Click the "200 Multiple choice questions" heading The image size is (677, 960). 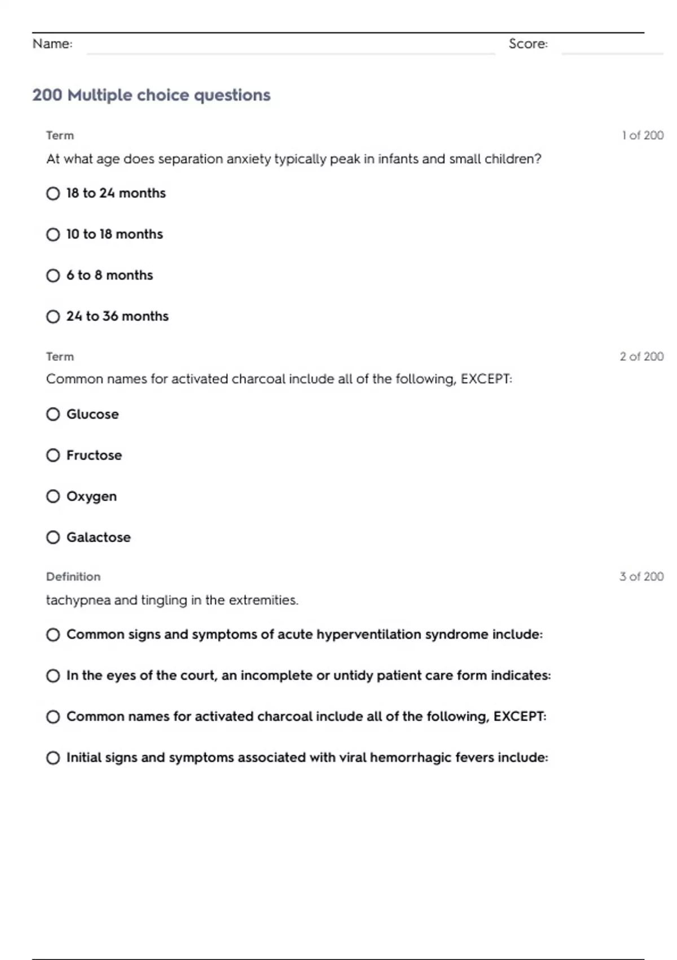point(151,95)
